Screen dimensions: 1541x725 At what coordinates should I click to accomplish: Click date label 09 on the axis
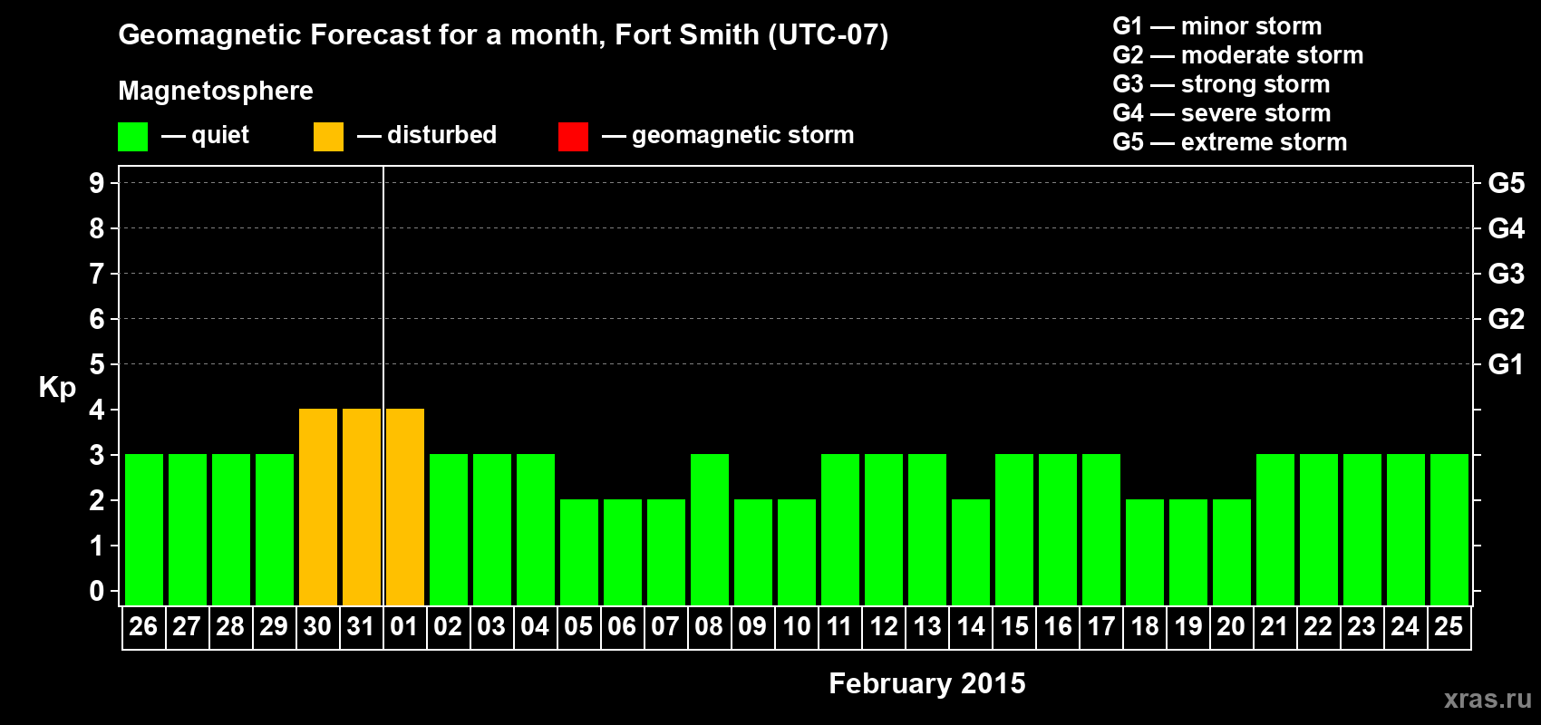752,626
